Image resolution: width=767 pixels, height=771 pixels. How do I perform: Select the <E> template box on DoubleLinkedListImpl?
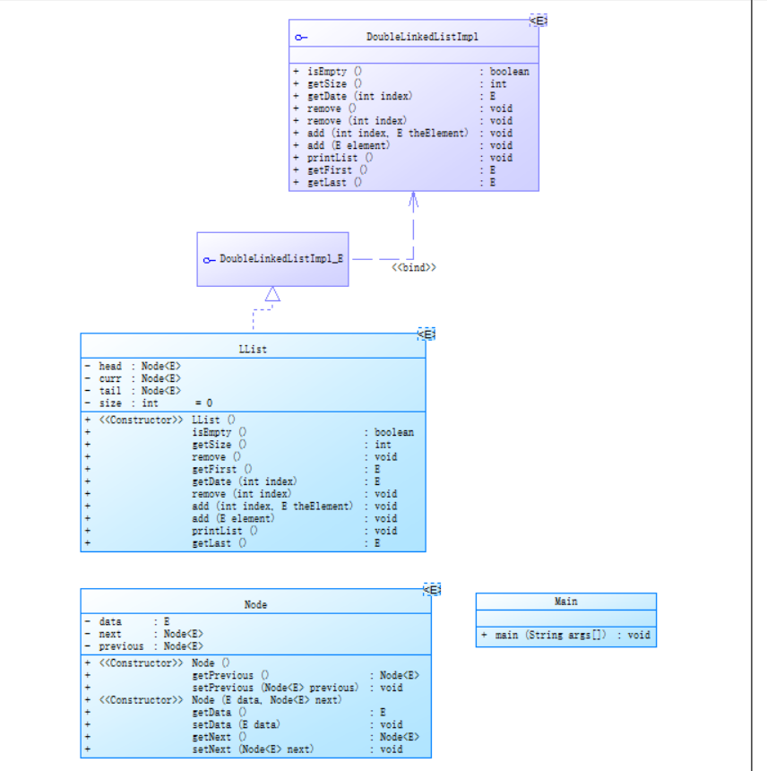tap(538, 21)
